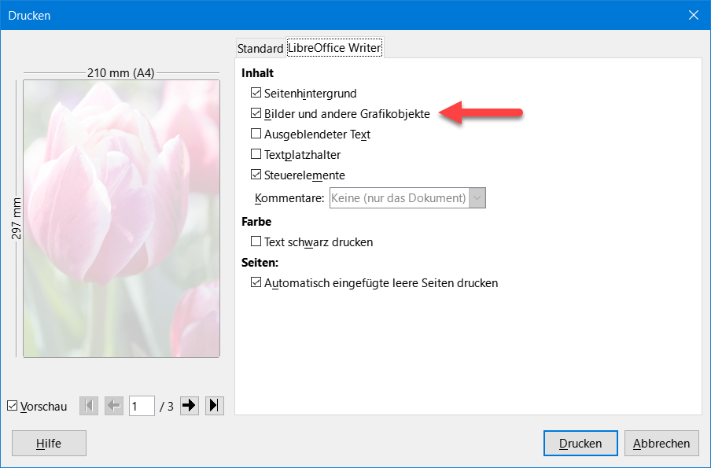Click the tulip page preview thumbnail

(x=122, y=218)
